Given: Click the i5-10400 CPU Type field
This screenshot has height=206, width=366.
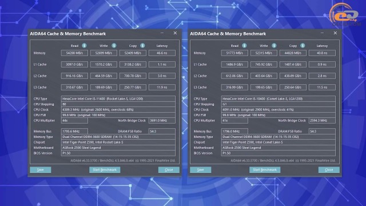Looking at the screenshot, I should click(279, 98).
